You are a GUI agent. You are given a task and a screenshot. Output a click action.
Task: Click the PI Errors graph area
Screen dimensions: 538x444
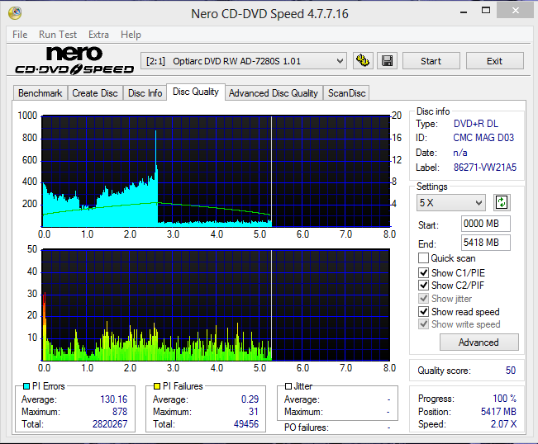[216, 171]
